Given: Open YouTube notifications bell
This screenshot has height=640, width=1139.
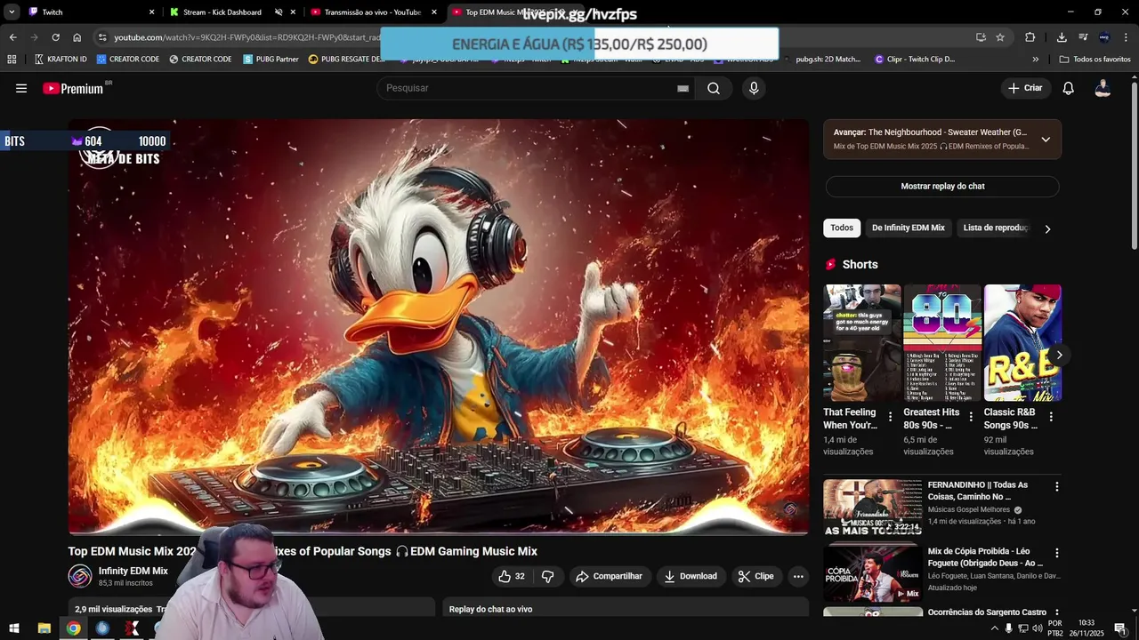Looking at the screenshot, I should point(1069,88).
